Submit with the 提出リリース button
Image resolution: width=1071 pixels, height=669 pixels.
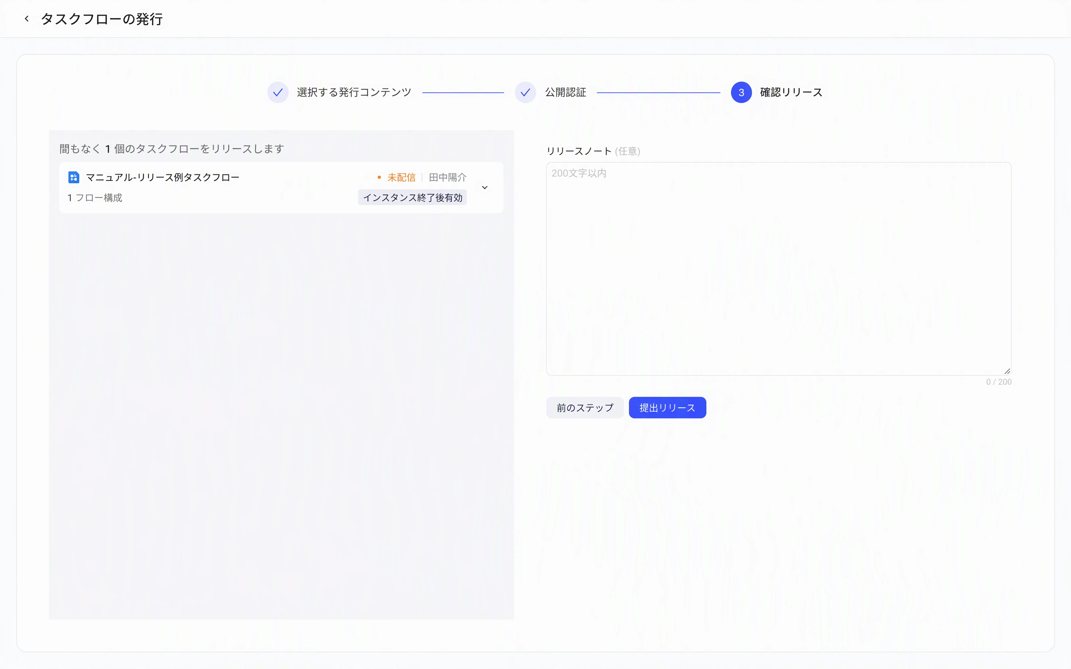[667, 407]
